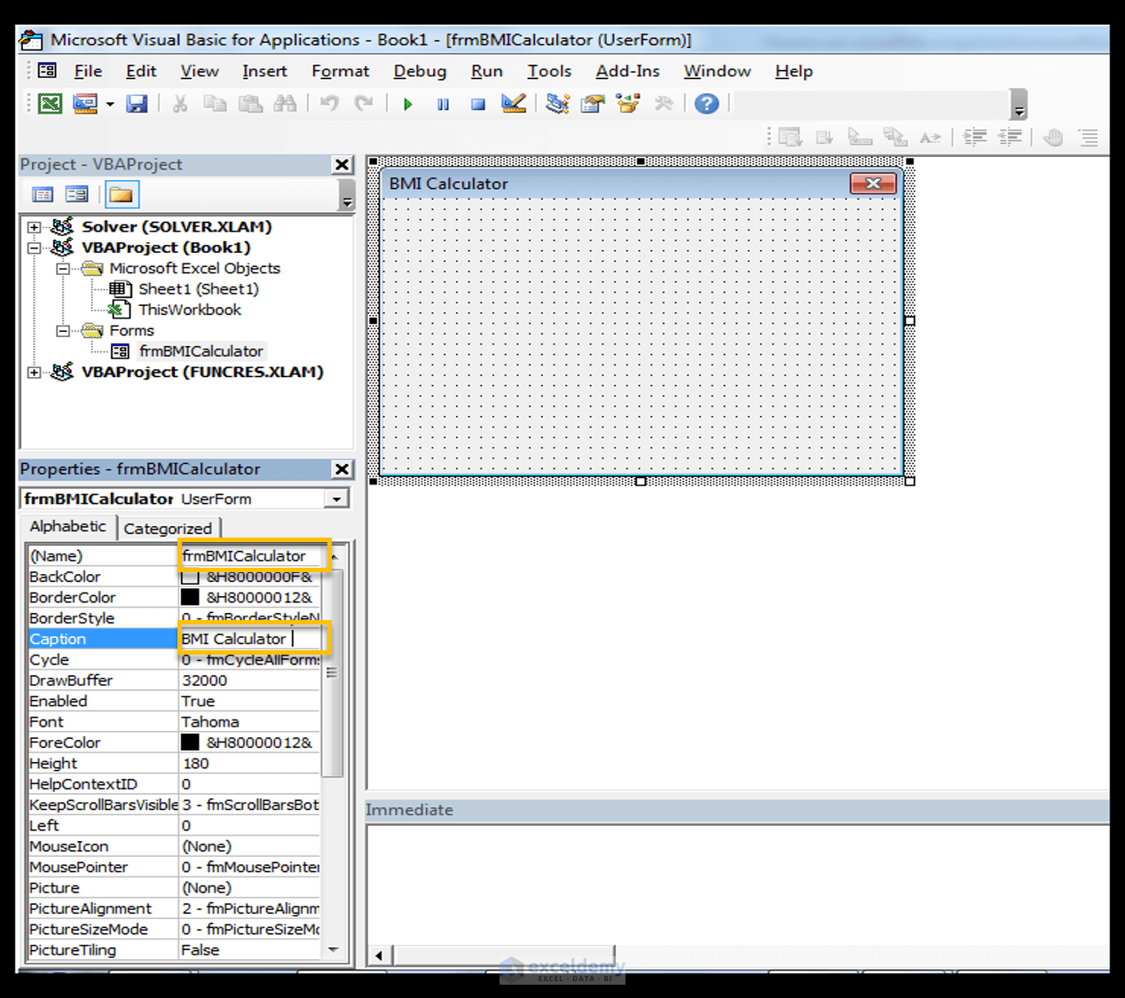The image size is (1125, 998).
Task: Open Visual Basic Help question mark icon
Action: (707, 104)
